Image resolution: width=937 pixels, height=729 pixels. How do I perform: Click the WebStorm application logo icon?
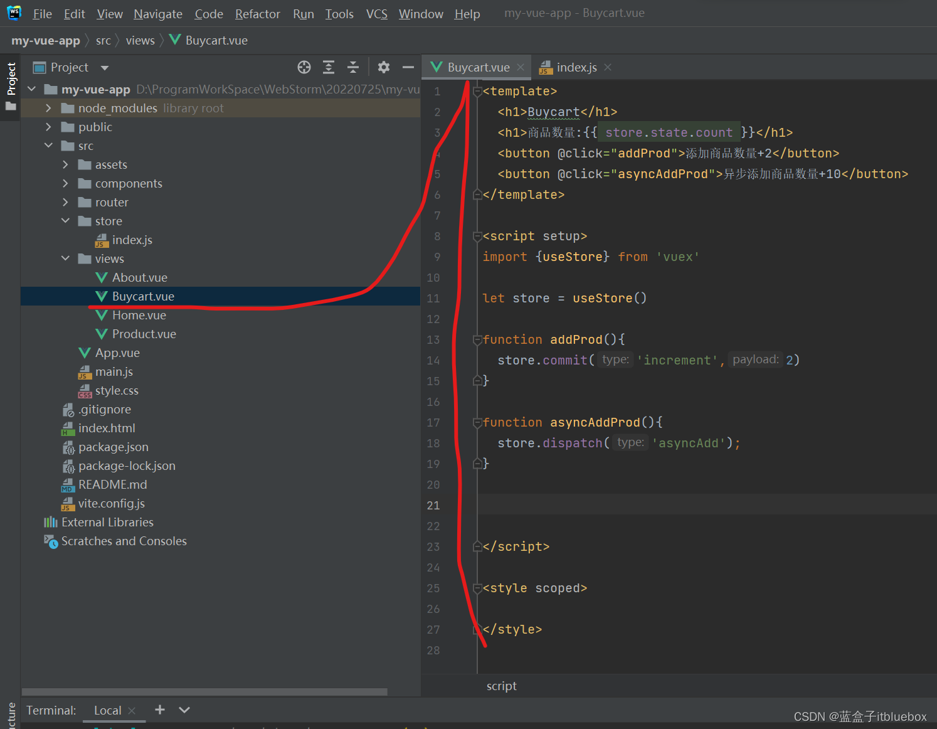[x=14, y=13]
